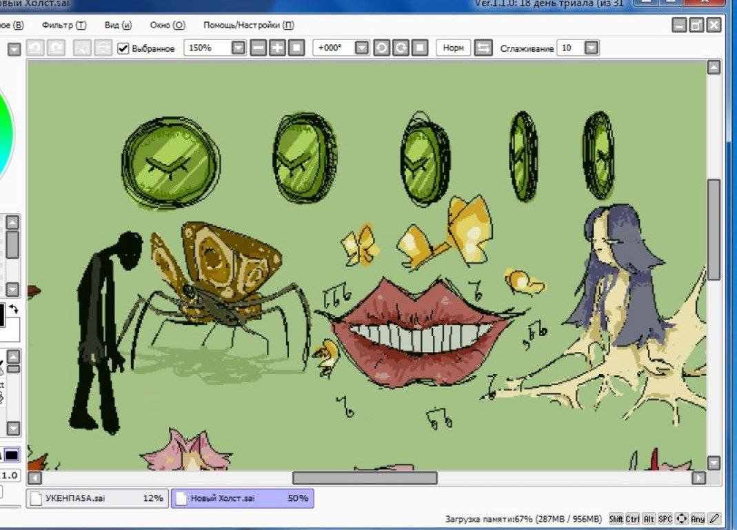Click memory load text Загрузка памяти:67%
The width and height of the screenshot is (737, 530).
[x=489, y=519]
